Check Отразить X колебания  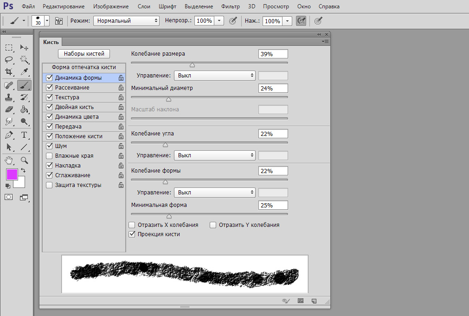click(132, 225)
